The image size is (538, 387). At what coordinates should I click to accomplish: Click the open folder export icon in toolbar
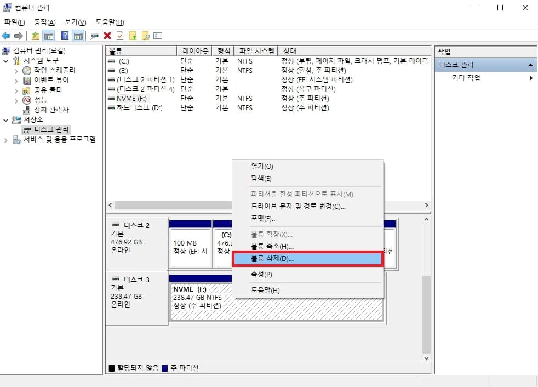[x=35, y=35]
